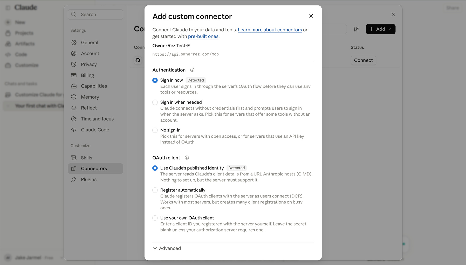The image size is (466, 265).
Task: Open Billing settings
Action: 95,75
